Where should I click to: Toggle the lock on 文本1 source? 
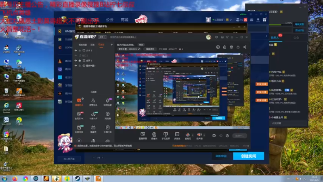click(x=80, y=50)
